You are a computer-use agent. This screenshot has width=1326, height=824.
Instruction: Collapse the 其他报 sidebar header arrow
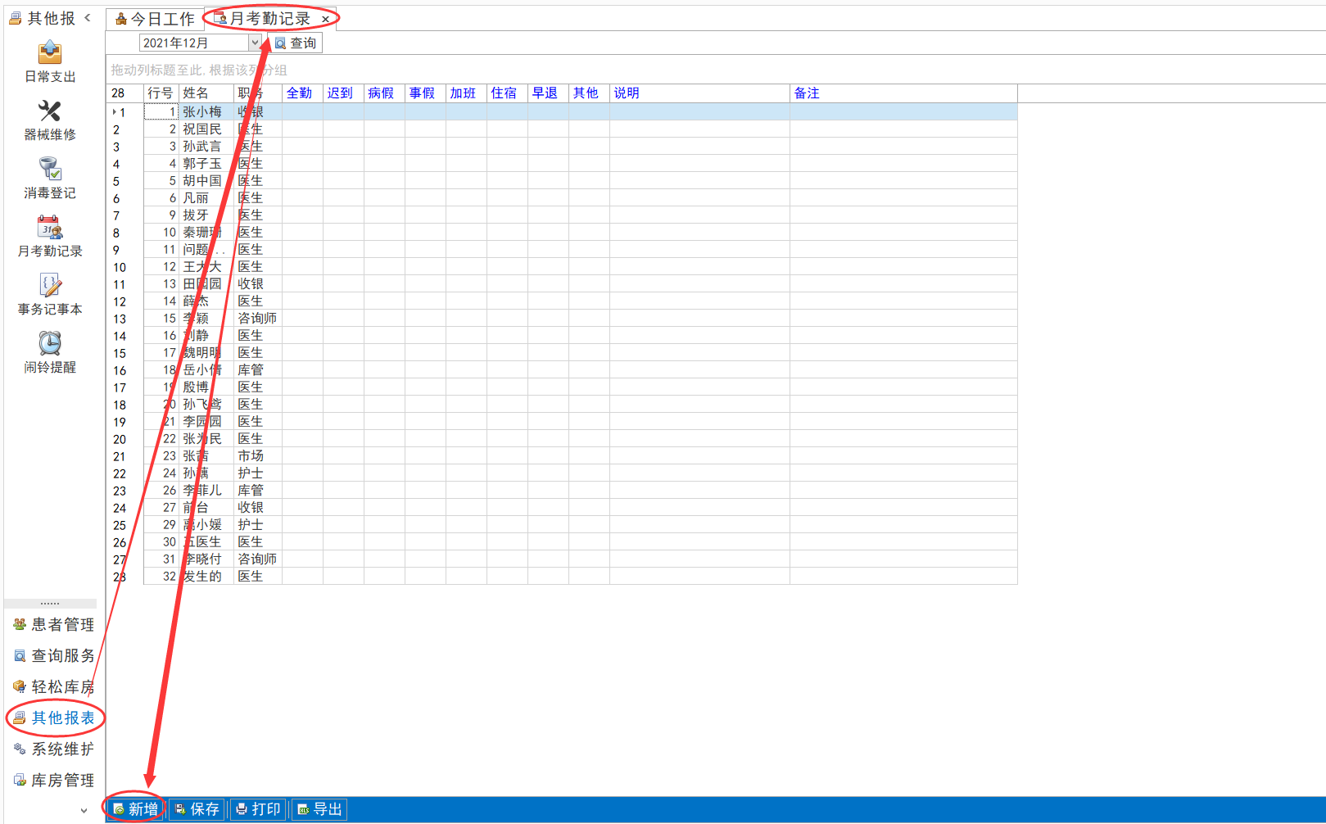[87, 17]
